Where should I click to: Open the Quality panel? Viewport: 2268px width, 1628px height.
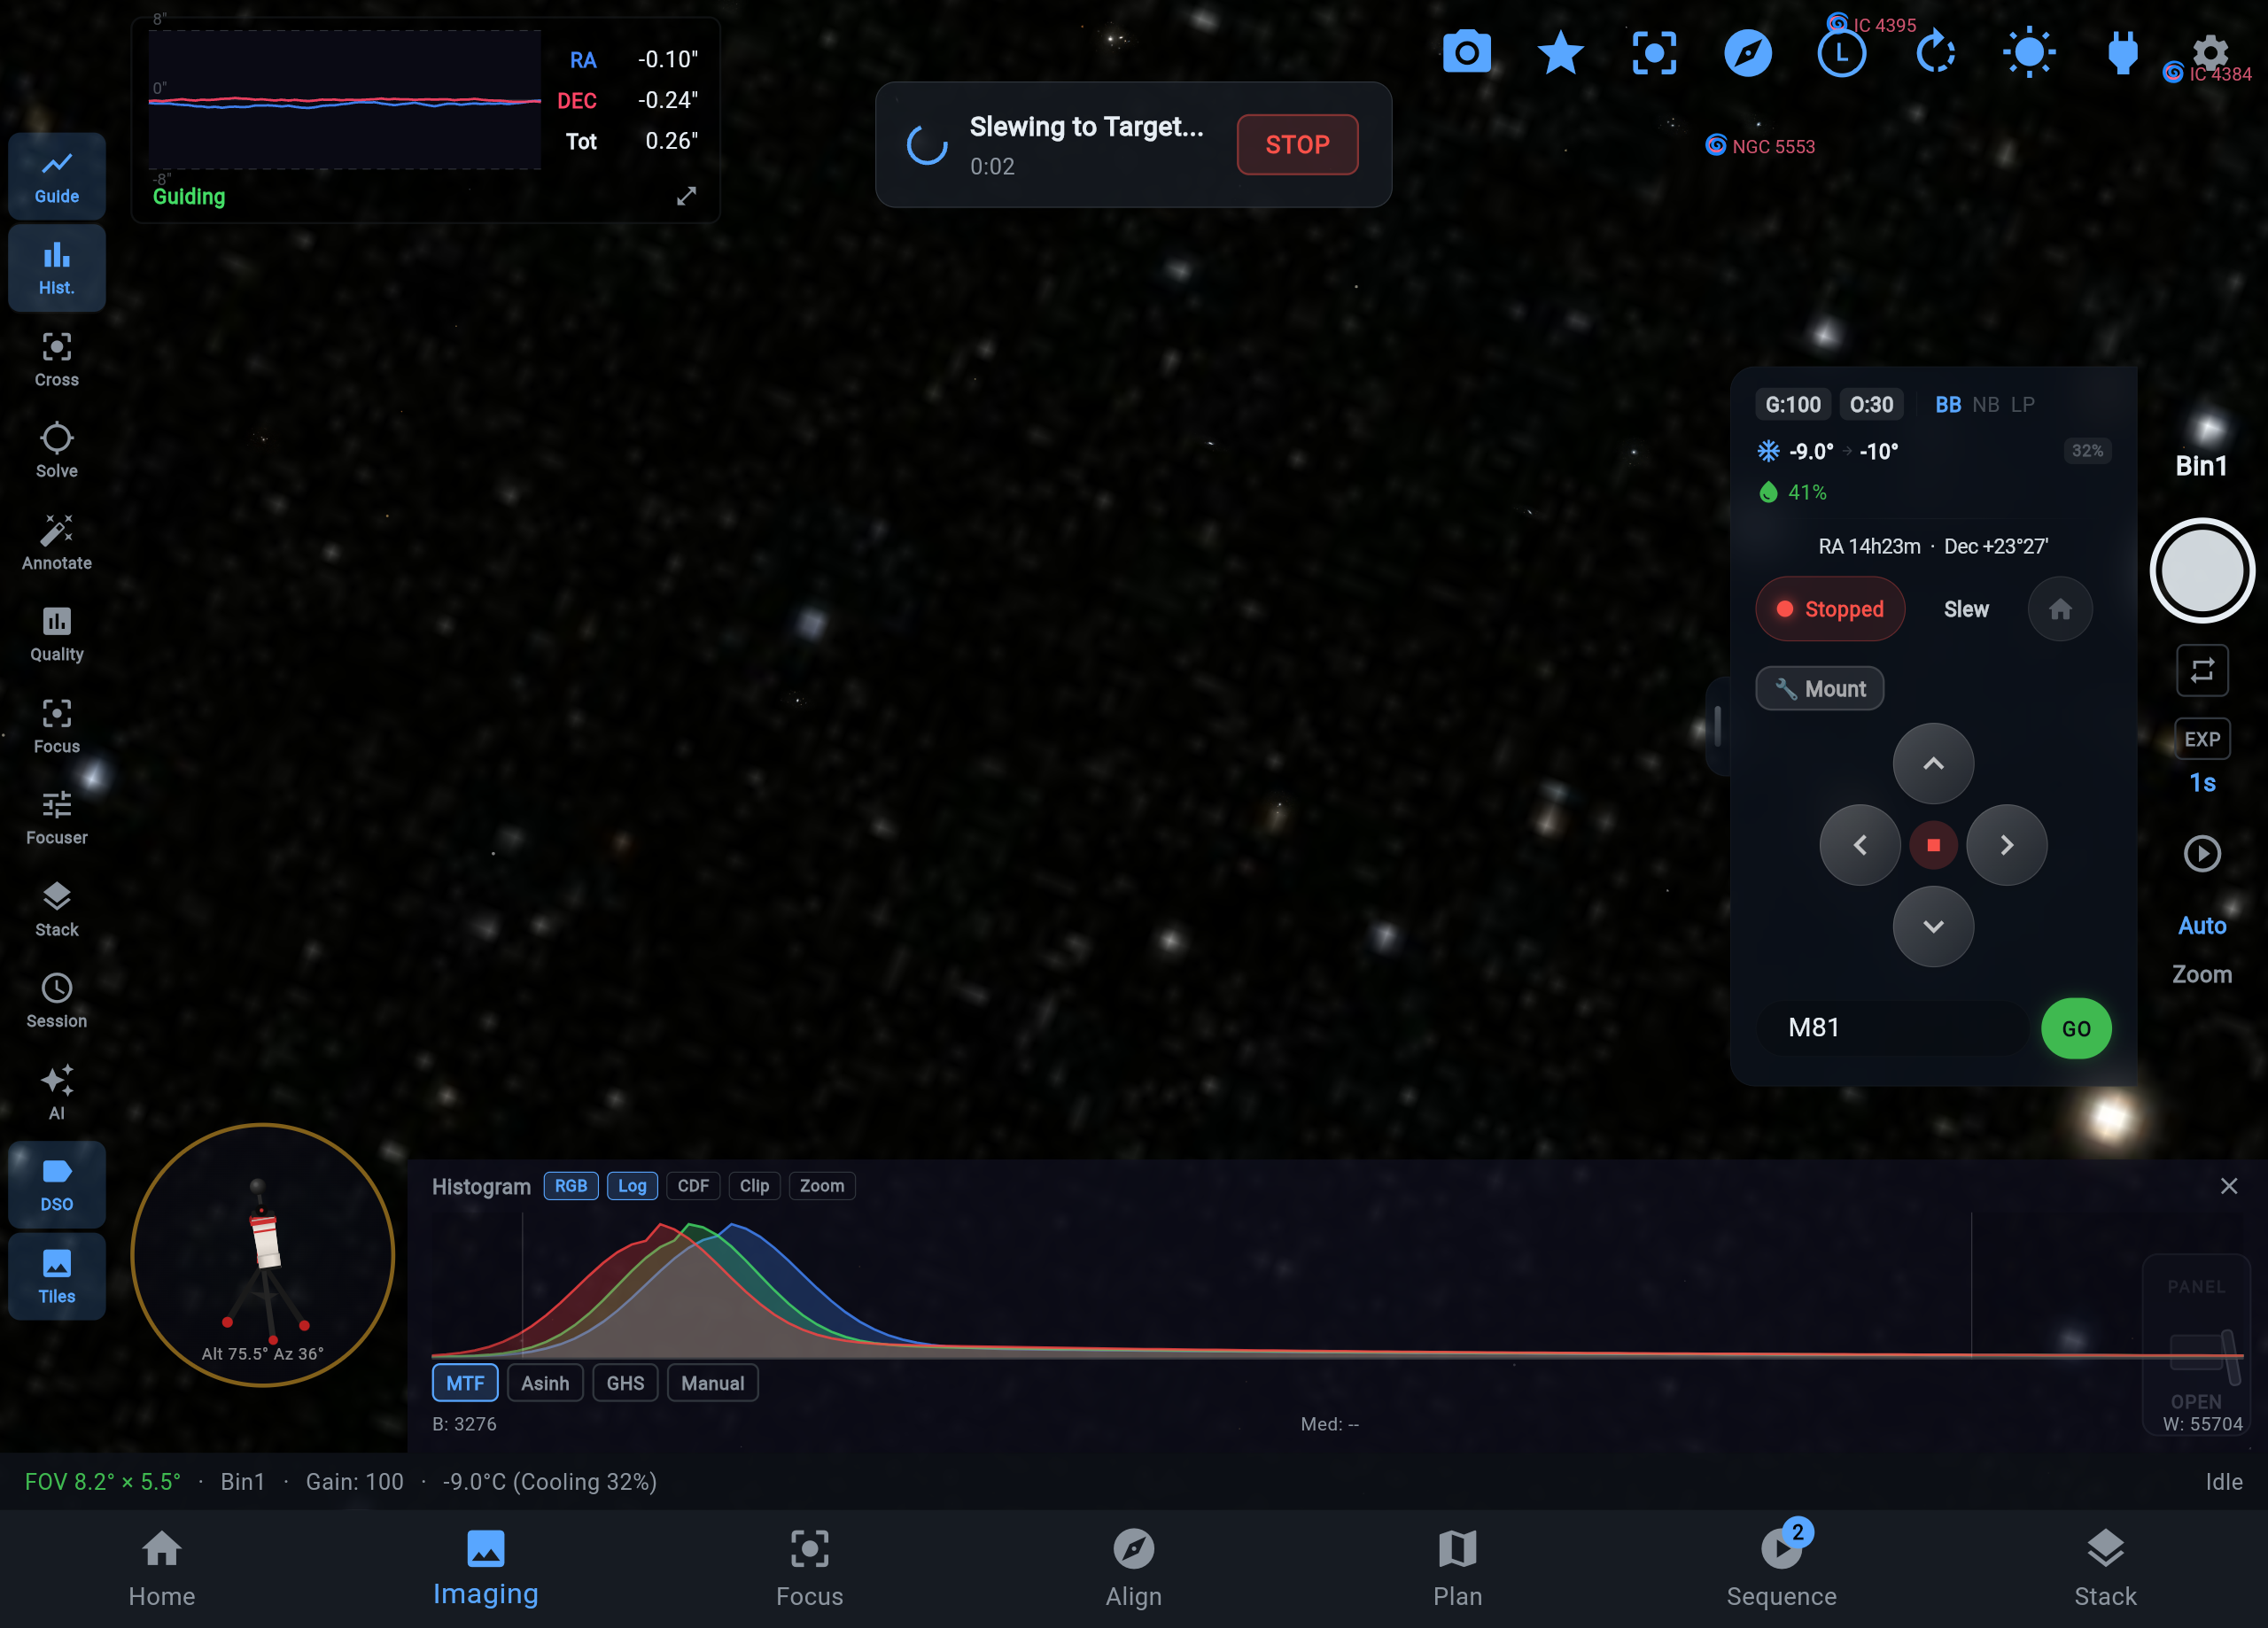pos(57,634)
